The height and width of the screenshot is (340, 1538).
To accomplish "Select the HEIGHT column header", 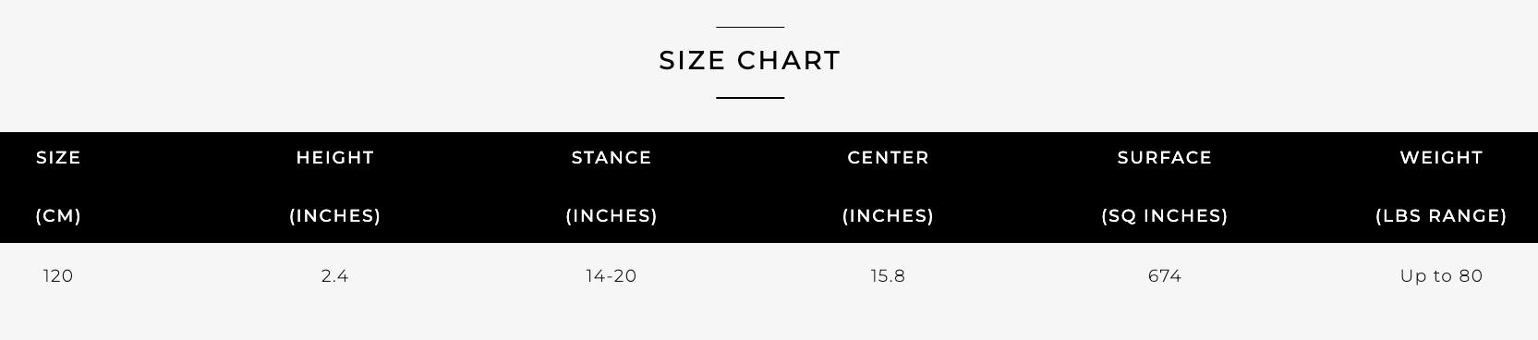I will (334, 158).
